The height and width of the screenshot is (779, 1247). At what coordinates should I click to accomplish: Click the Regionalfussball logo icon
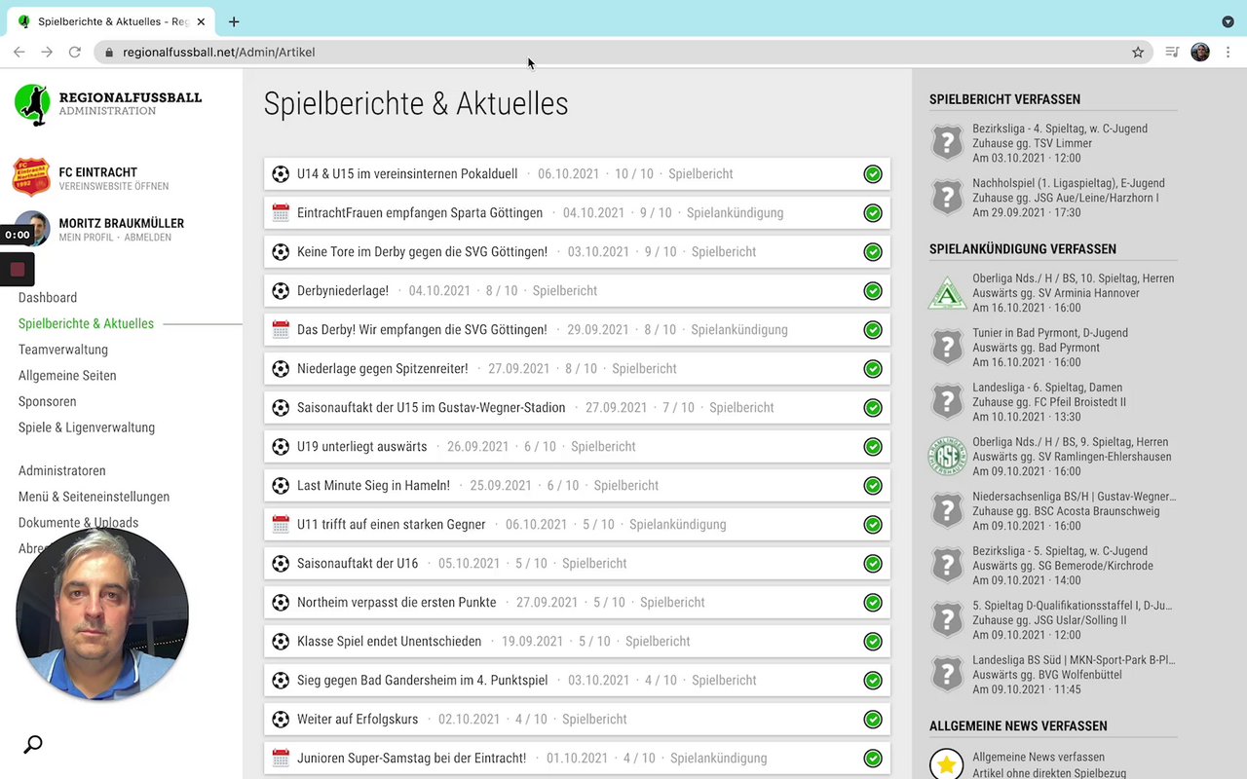32,104
